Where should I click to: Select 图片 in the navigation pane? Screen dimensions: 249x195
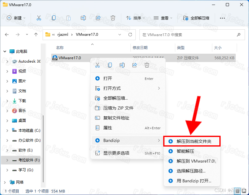click(x=22, y=81)
